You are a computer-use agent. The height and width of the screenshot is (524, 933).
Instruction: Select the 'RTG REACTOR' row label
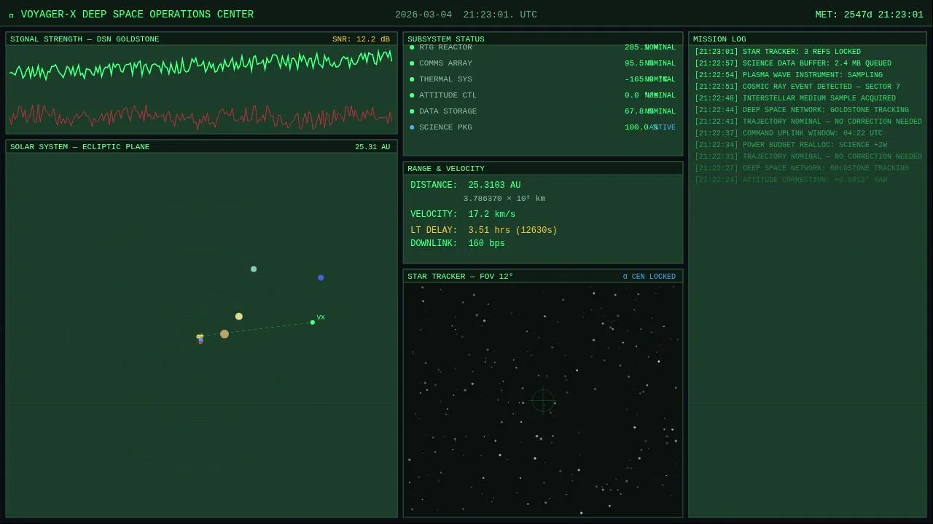(x=445, y=47)
